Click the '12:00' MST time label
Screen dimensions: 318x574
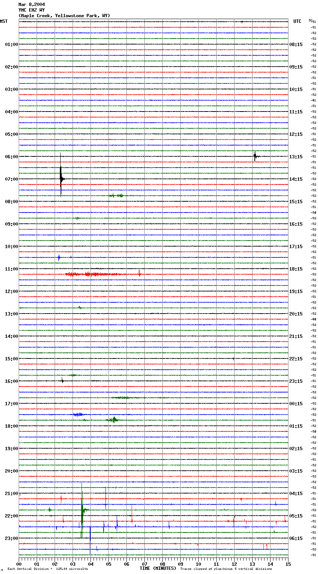click(12, 291)
